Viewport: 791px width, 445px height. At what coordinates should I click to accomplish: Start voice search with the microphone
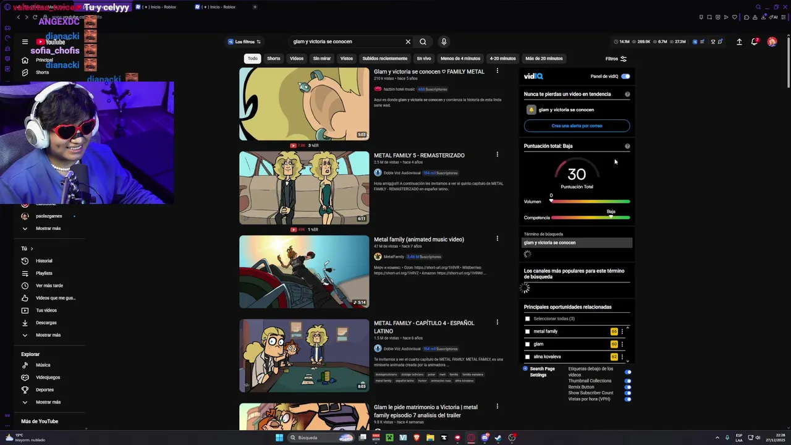[444, 42]
